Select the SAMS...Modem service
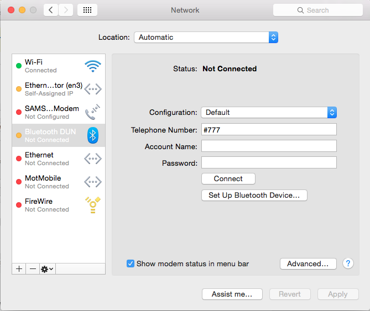The height and width of the screenshot is (311, 370). [59, 112]
